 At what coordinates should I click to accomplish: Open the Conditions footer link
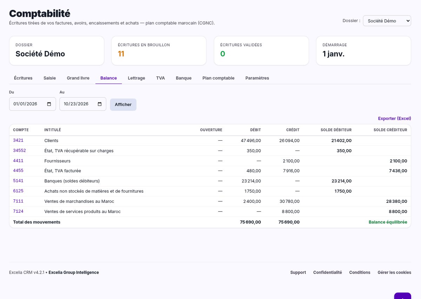(360, 272)
